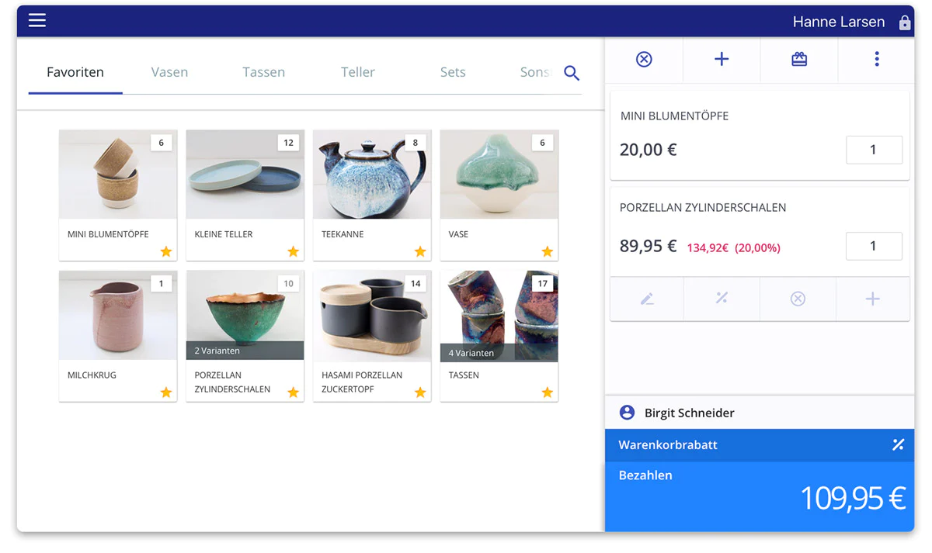
Task: Switch to the Sets tab
Action: tap(453, 72)
